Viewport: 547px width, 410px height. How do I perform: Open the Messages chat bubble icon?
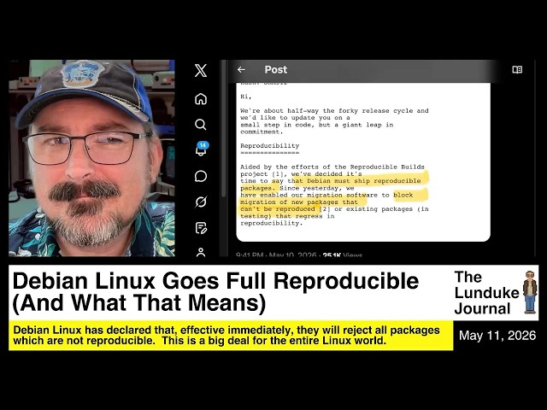click(x=201, y=176)
